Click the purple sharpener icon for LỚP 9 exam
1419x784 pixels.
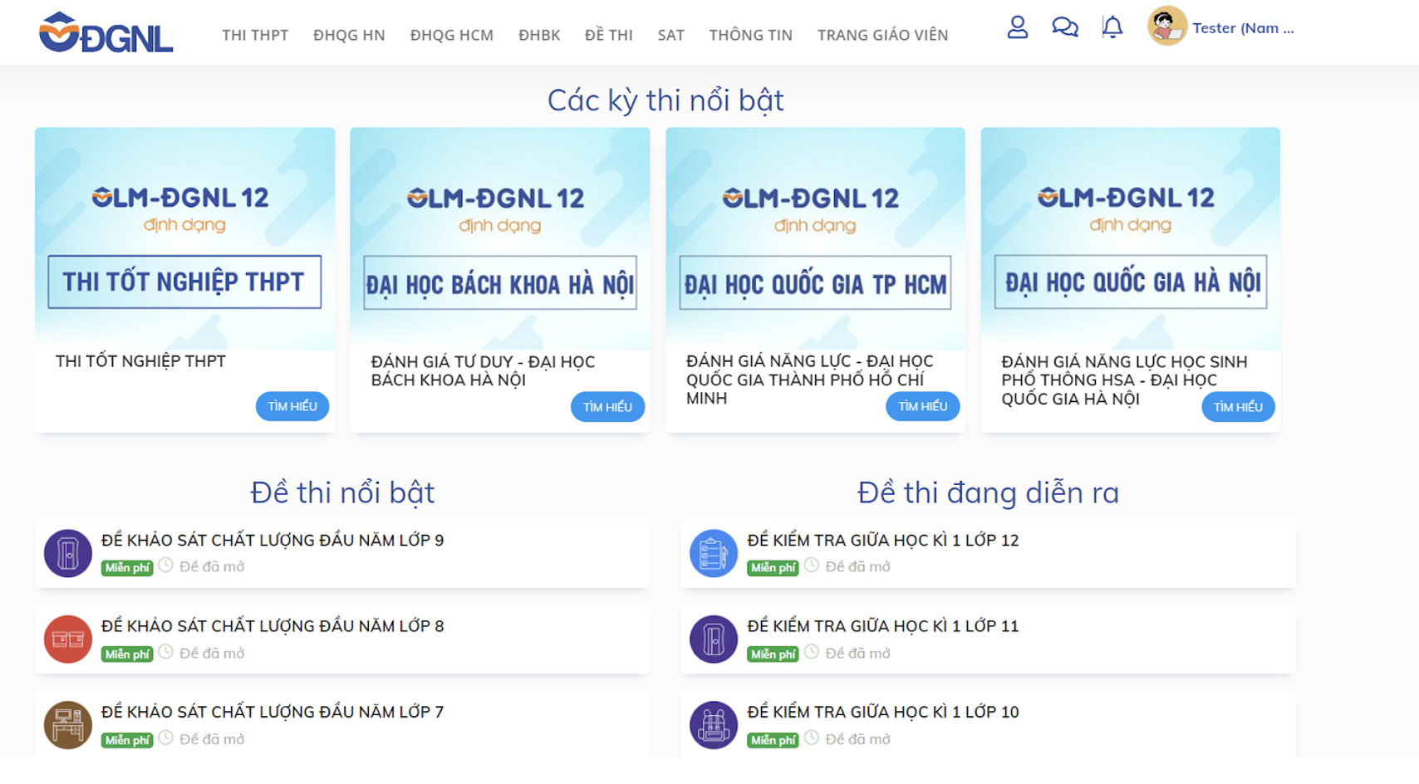point(67,553)
